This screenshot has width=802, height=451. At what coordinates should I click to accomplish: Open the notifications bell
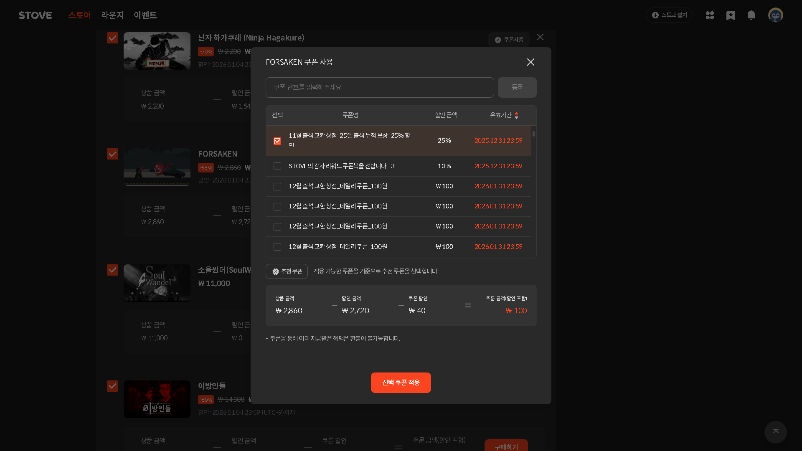751,15
